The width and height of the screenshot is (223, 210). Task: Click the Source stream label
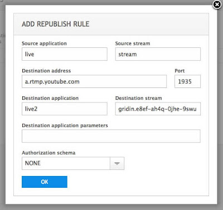pyautogui.click(x=133, y=43)
